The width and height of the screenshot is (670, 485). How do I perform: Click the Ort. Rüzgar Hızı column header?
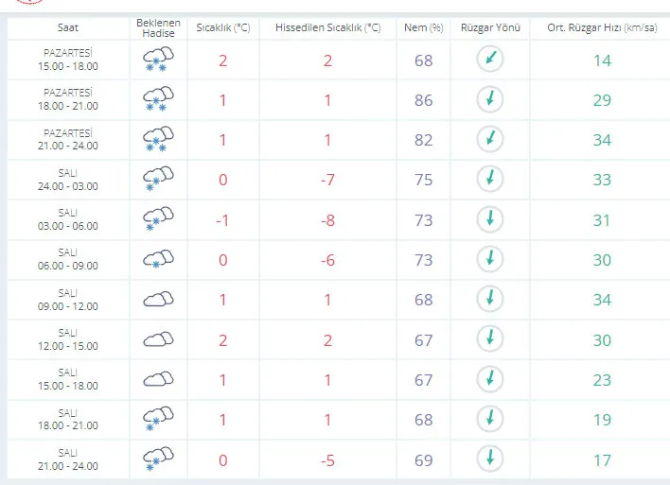pos(602,27)
